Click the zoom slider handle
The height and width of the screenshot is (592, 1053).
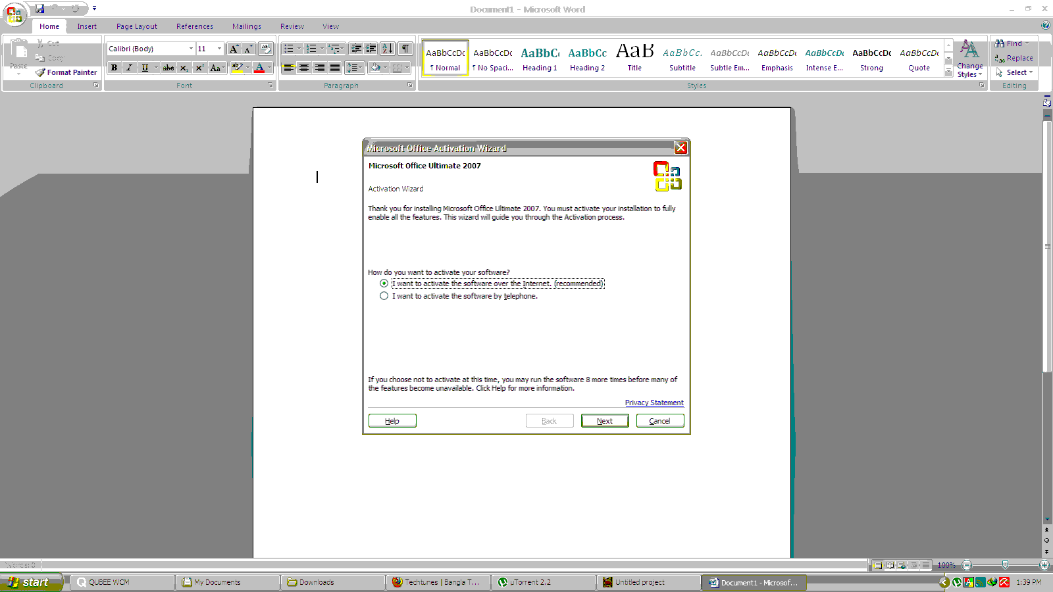coord(1005,565)
